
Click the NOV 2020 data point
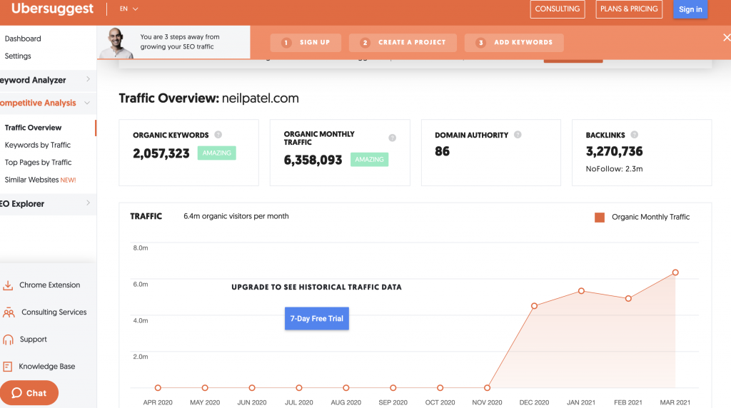(x=487, y=387)
